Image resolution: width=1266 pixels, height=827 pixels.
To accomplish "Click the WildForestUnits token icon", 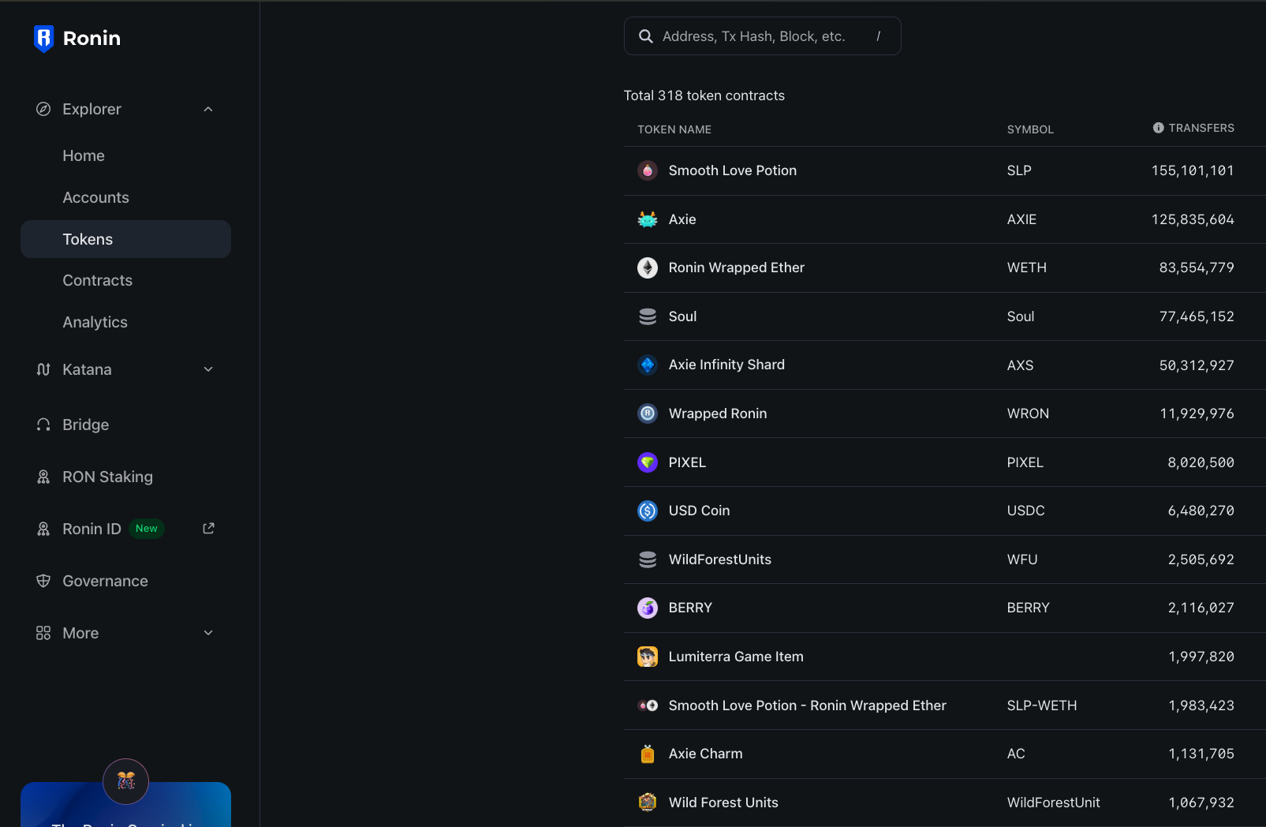I will point(648,559).
